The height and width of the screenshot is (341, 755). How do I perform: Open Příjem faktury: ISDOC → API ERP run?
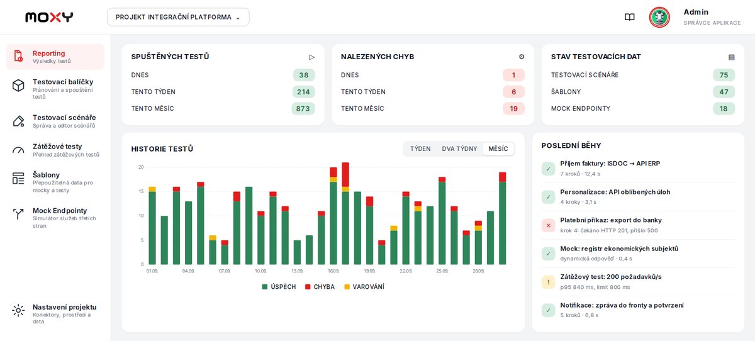tap(638, 169)
